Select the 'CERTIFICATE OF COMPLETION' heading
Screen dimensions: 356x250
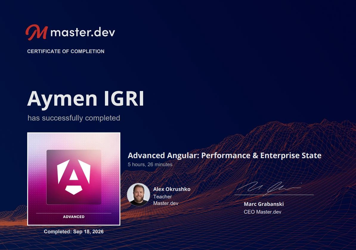[x=66, y=51]
